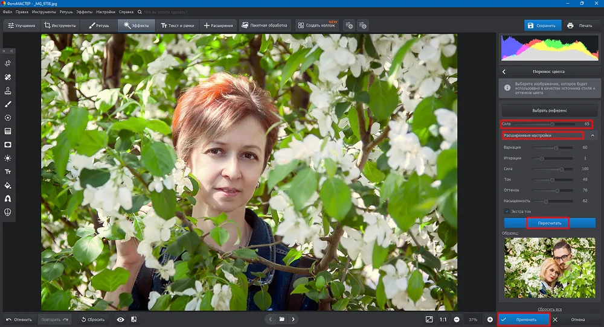Select the vignette tool in left toolbar
The width and height of the screenshot is (604, 327).
click(x=8, y=145)
